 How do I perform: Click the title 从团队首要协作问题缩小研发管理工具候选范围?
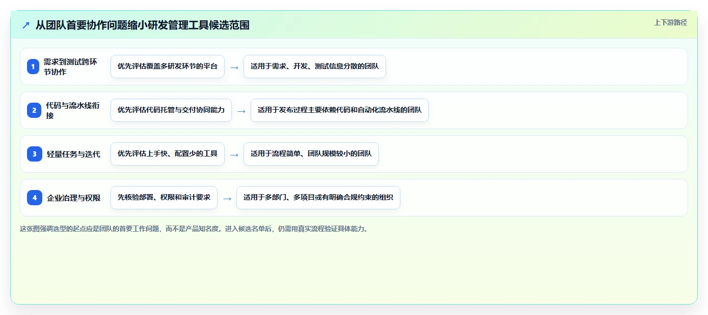click(x=142, y=25)
